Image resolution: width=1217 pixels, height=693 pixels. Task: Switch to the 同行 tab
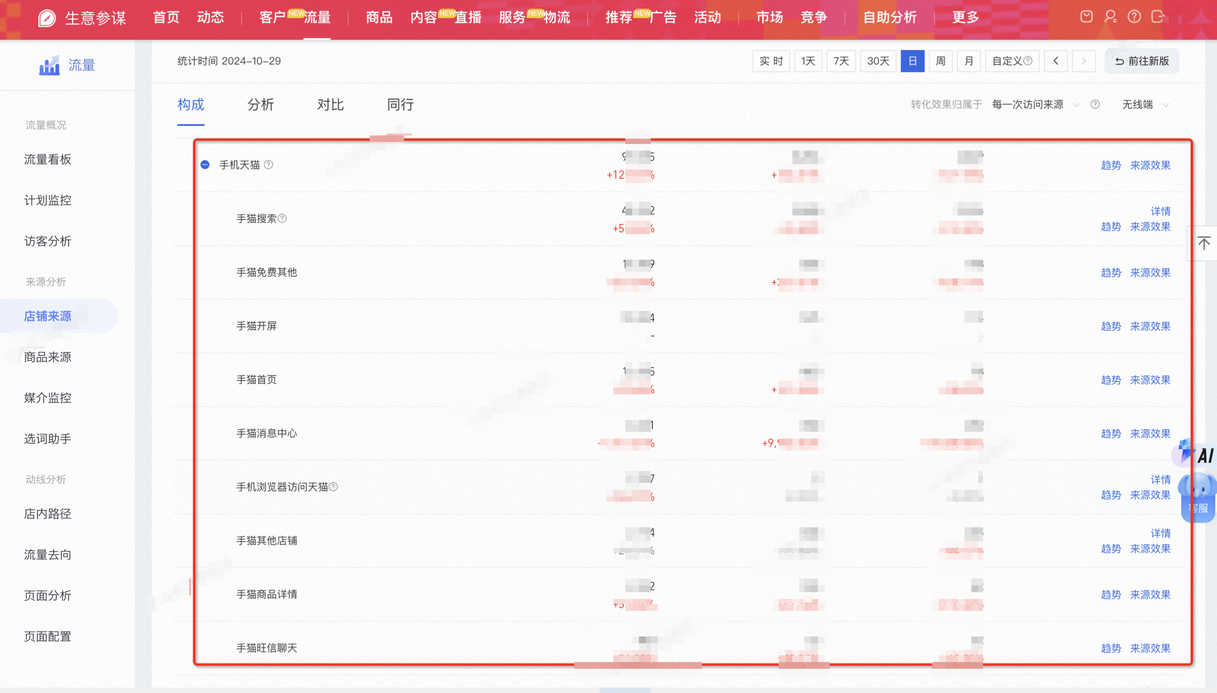(x=400, y=104)
